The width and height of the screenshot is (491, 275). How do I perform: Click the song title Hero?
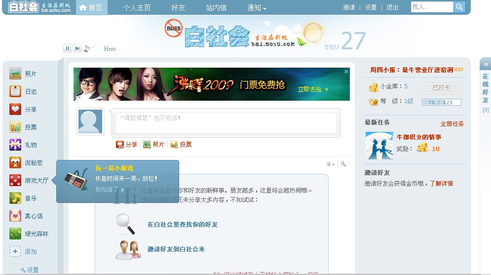(x=110, y=48)
